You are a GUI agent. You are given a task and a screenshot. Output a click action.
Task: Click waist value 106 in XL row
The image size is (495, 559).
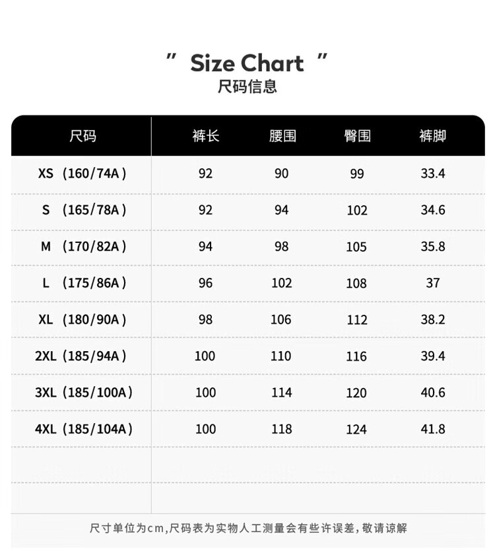click(x=281, y=320)
